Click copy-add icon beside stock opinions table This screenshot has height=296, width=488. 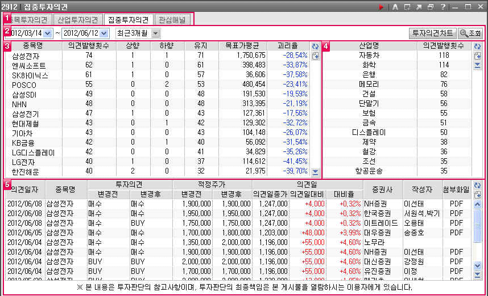315,56
